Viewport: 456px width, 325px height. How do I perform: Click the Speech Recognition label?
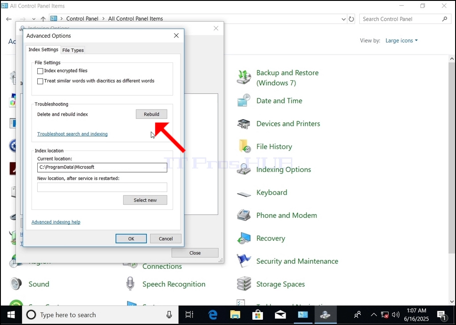click(174, 284)
